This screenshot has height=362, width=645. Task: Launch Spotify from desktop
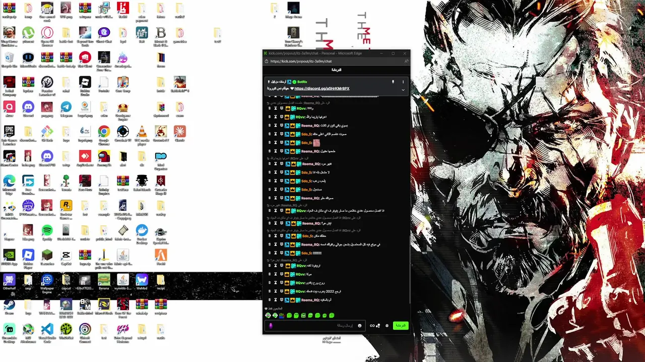click(47, 231)
